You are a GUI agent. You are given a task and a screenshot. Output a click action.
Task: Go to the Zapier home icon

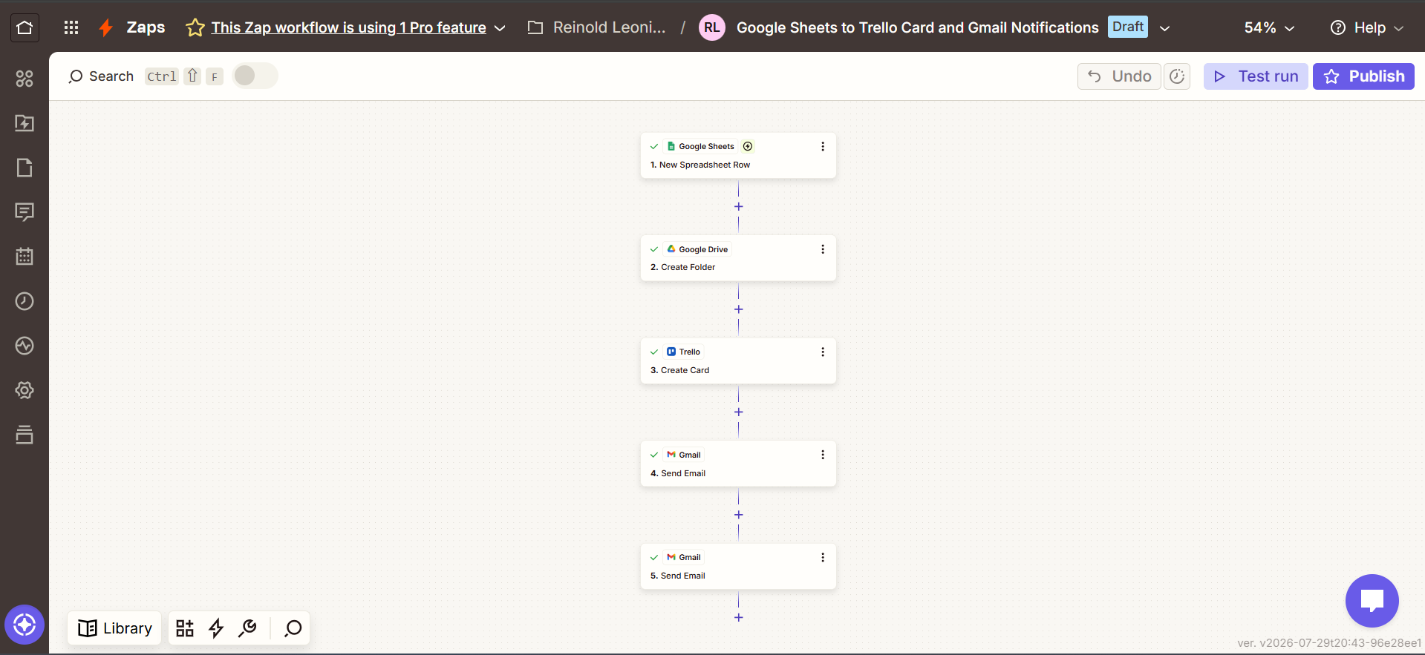click(25, 27)
